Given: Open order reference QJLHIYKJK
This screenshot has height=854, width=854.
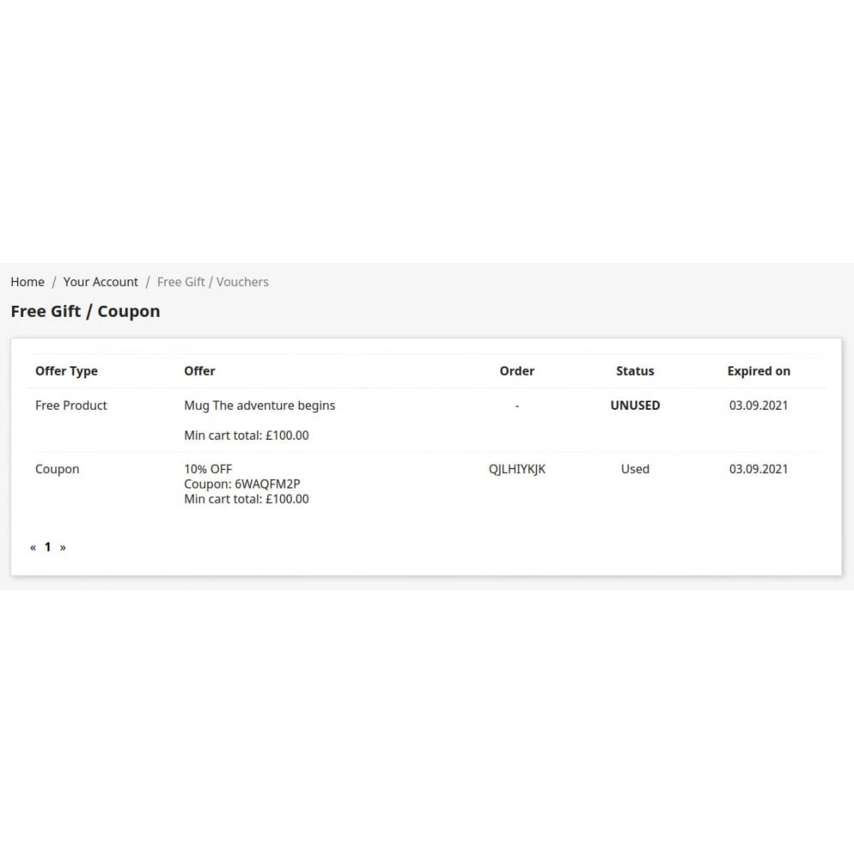Looking at the screenshot, I should coord(517,469).
